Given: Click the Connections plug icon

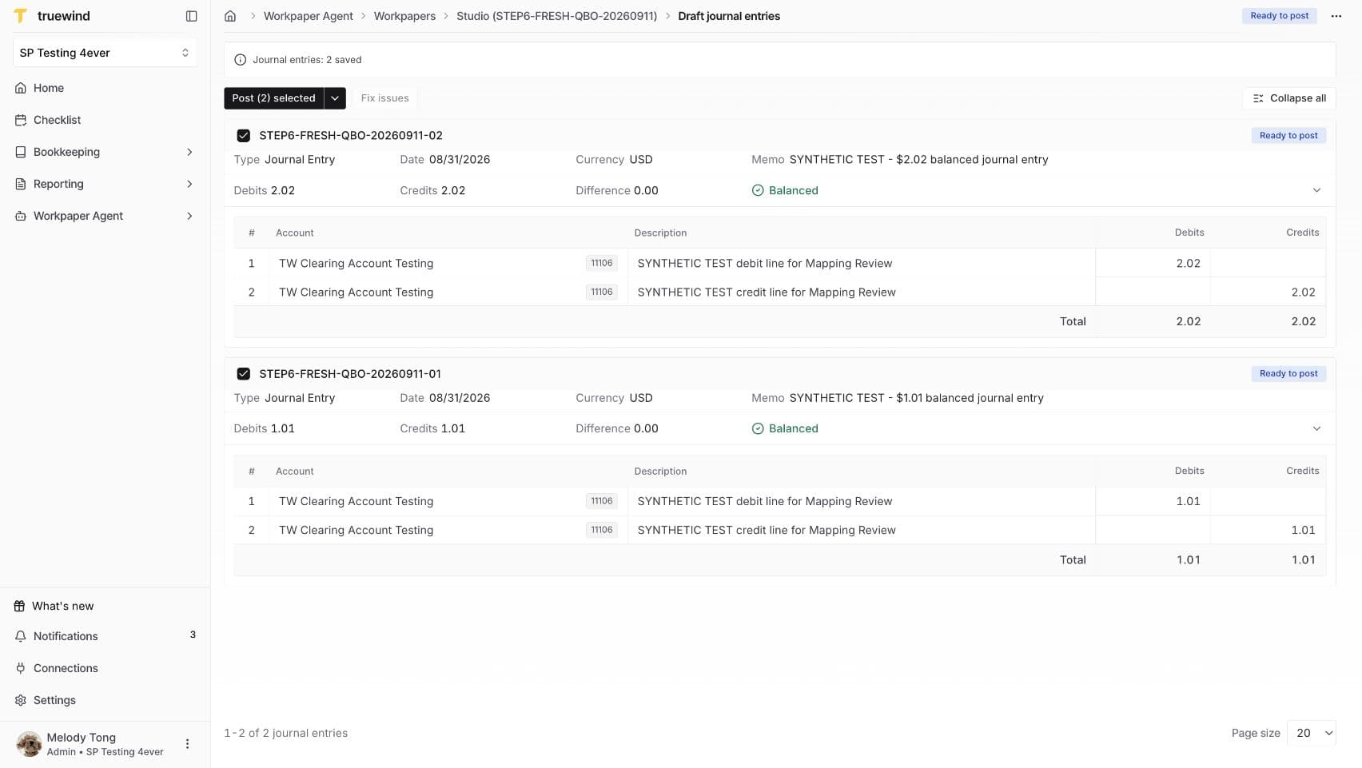Looking at the screenshot, I should click(x=21, y=668).
